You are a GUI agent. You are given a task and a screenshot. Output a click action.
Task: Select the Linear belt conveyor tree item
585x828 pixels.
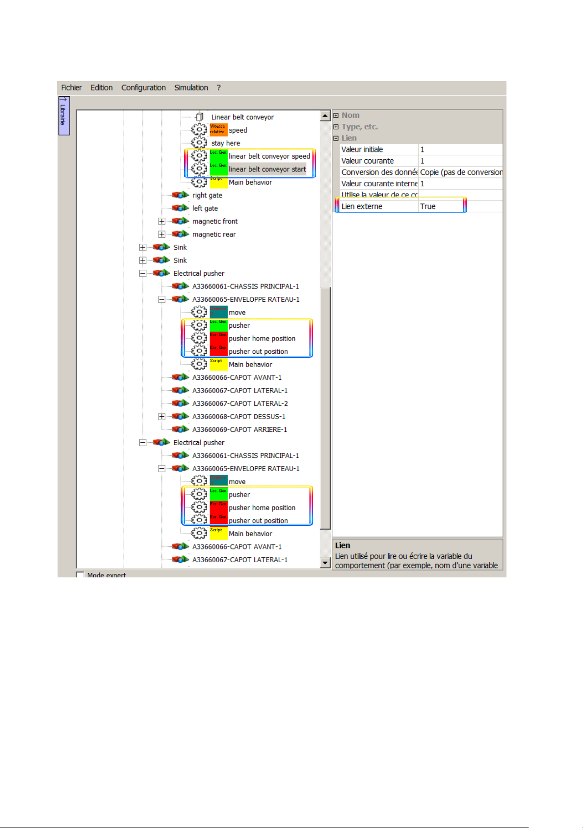(x=242, y=117)
